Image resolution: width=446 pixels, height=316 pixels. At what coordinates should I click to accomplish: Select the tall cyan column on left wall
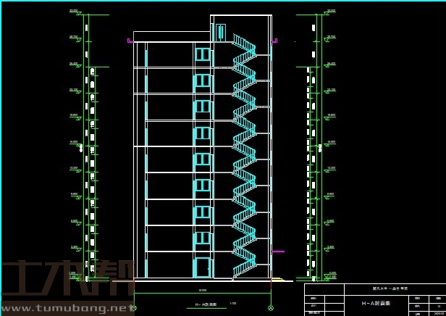[x=146, y=159]
